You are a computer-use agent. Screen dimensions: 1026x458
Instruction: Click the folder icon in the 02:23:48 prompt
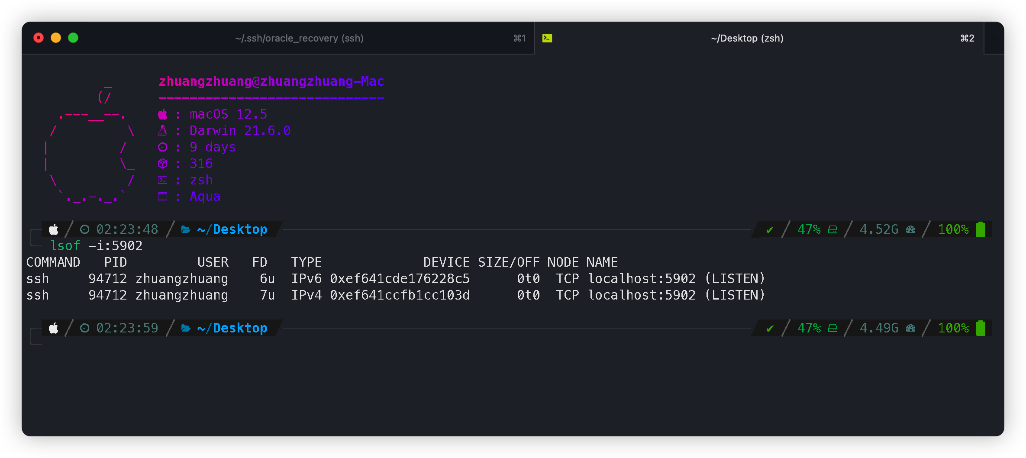coord(186,229)
